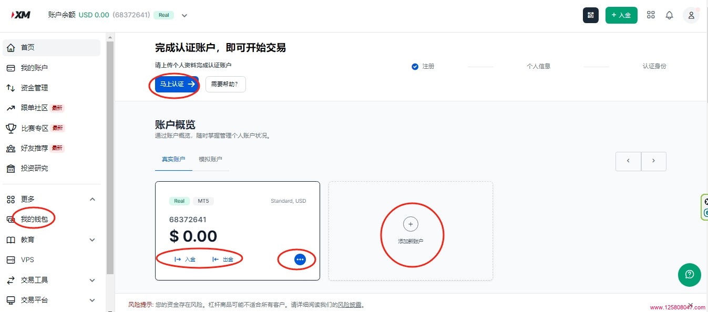Click the Standard, USD label
The image size is (708, 312).
[x=288, y=201]
